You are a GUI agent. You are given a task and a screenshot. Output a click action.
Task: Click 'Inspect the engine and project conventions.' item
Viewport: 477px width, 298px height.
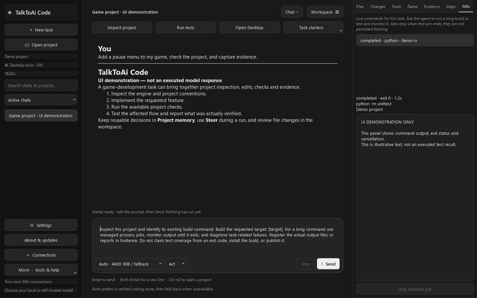(x=159, y=94)
